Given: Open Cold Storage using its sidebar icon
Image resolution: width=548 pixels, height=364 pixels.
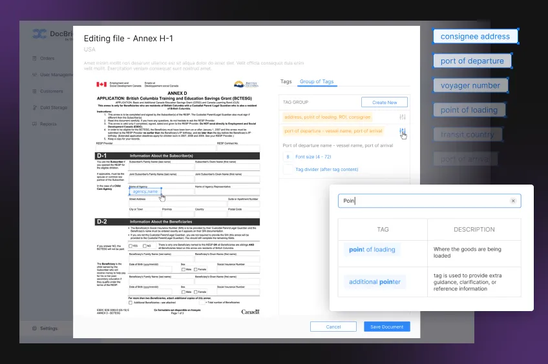Looking at the screenshot, I should pos(34,108).
